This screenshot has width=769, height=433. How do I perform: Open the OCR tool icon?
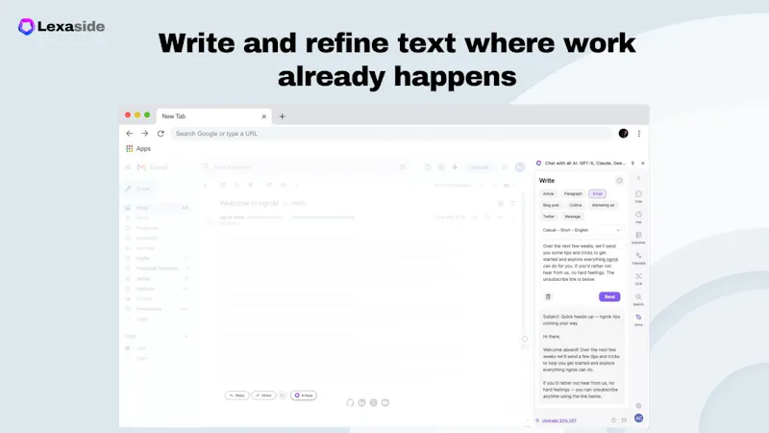(x=638, y=279)
